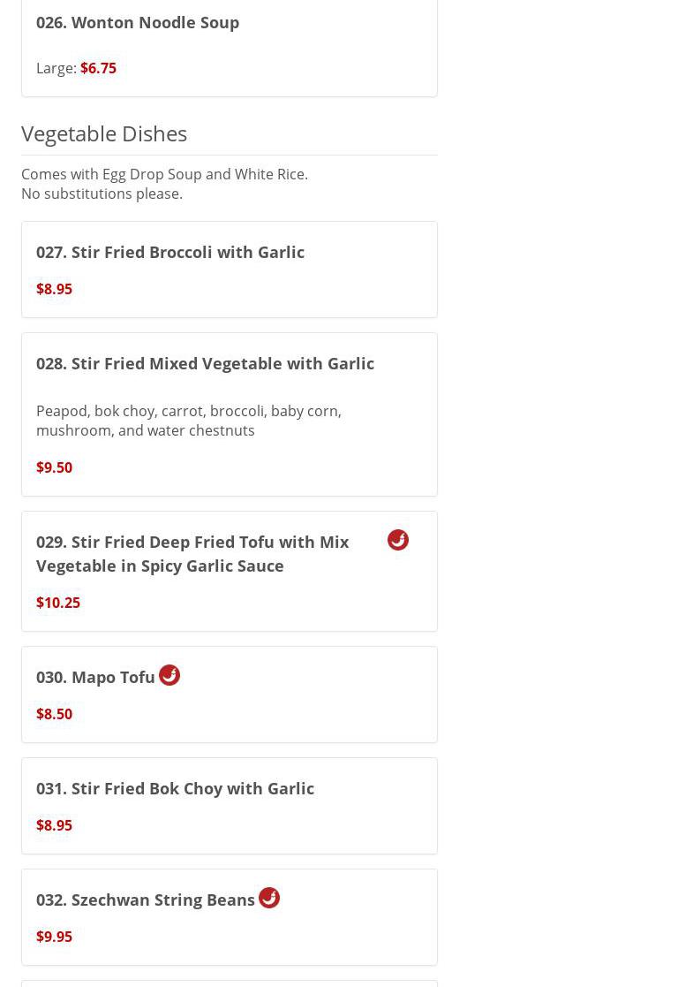Click the spicy pepper icon on item 029
This screenshot has width=693, height=987.
tap(397, 540)
